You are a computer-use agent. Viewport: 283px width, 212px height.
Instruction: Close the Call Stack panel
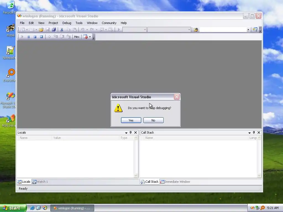(x=259, y=132)
